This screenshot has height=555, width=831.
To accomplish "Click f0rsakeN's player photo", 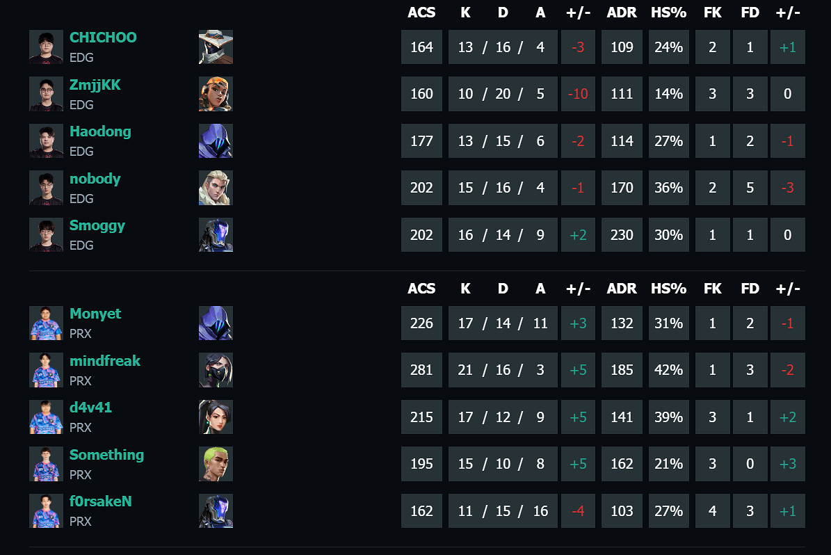I will [46, 510].
